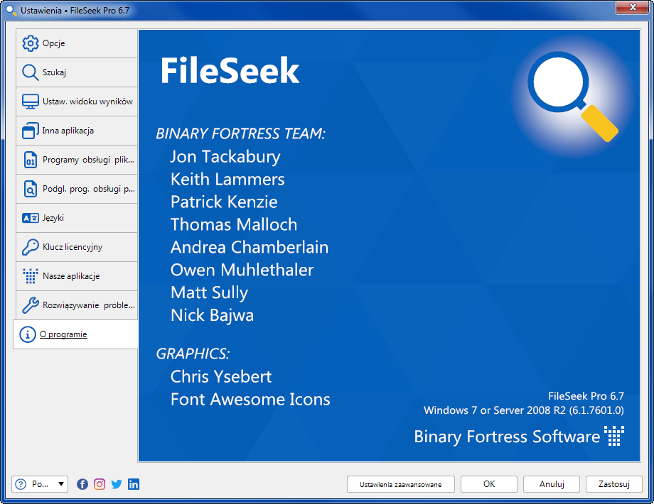Switch to the Opcje tab

coord(77,43)
